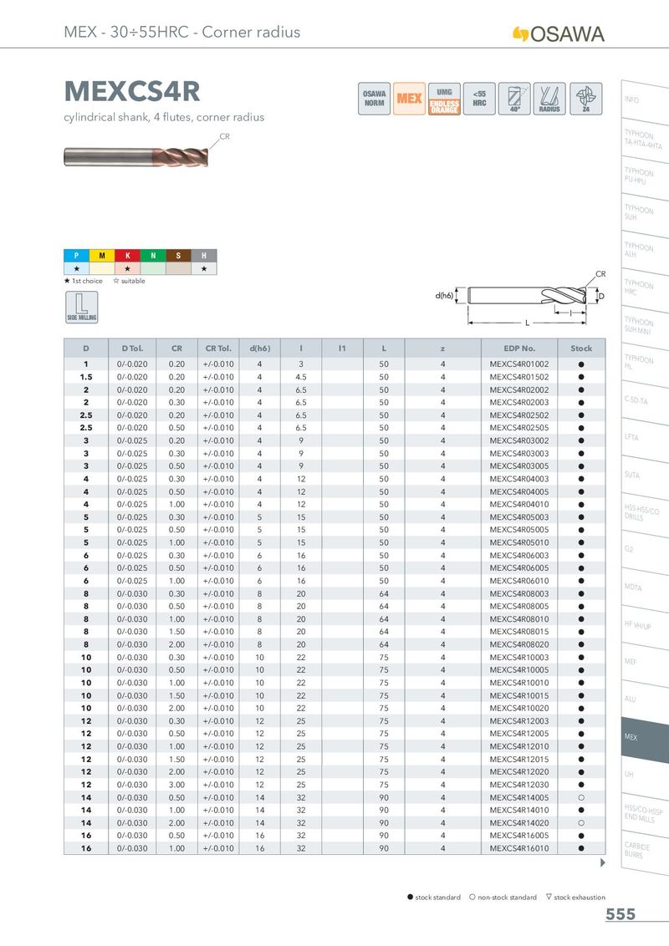
Task: Click the yellow M material swatch
Action: (102, 256)
